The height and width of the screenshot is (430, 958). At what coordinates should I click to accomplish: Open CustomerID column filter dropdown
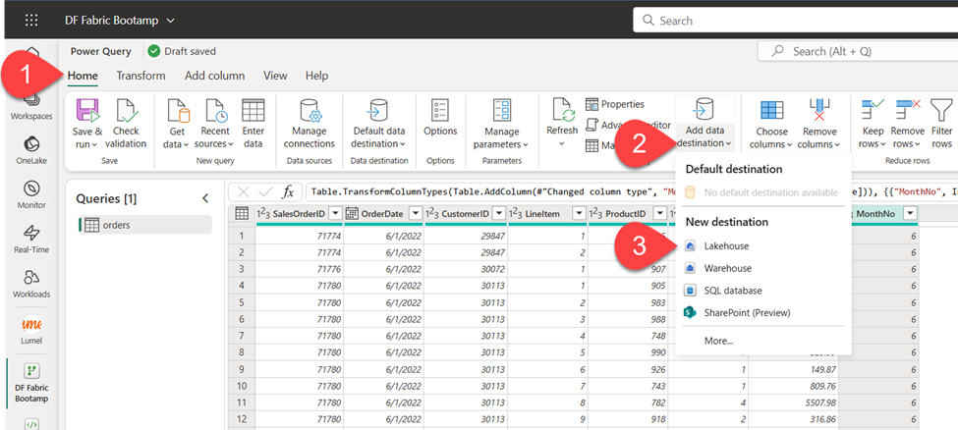point(498,213)
